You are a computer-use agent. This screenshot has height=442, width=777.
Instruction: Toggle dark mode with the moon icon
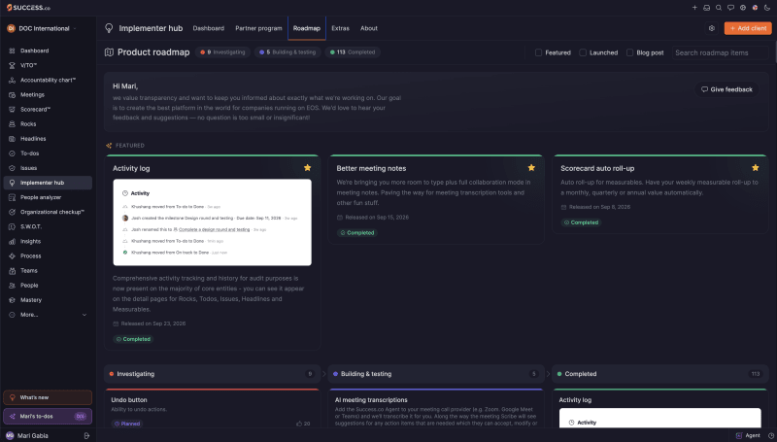767,8
